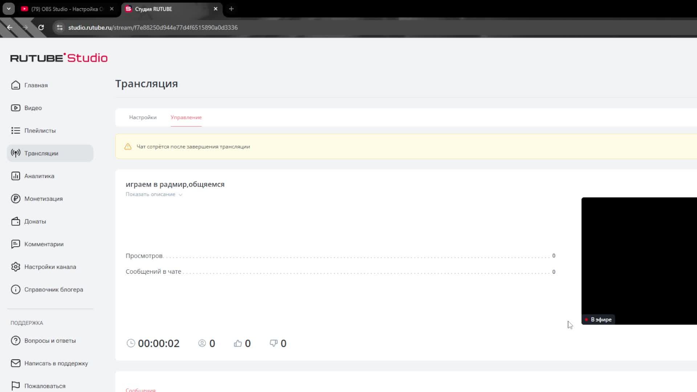
Task: Open Написать в поддержку link
Action: click(x=56, y=363)
